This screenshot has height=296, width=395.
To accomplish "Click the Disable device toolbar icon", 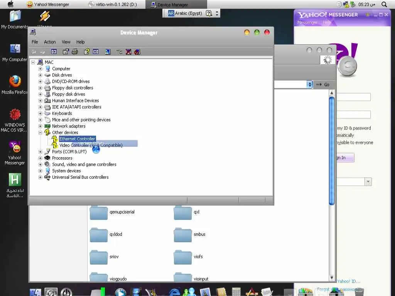I will point(137,52).
